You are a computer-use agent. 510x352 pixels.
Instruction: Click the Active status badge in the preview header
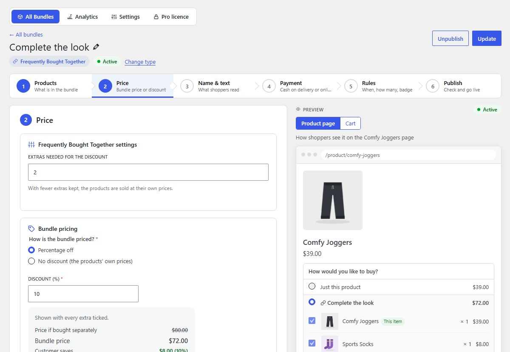pyautogui.click(x=487, y=110)
